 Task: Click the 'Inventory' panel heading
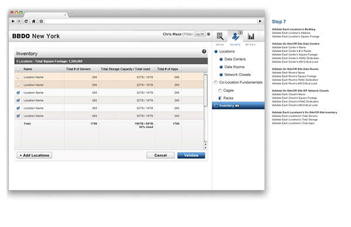coord(27,54)
